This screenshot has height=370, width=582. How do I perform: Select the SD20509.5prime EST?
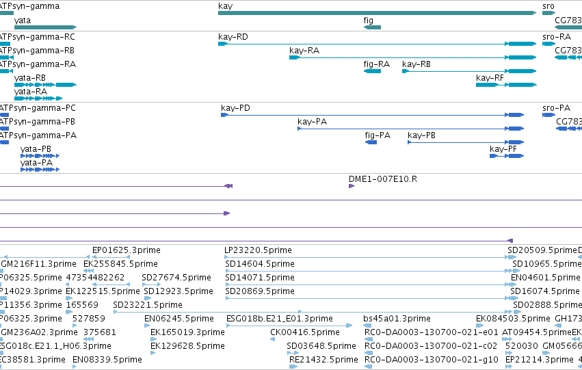(512, 257)
